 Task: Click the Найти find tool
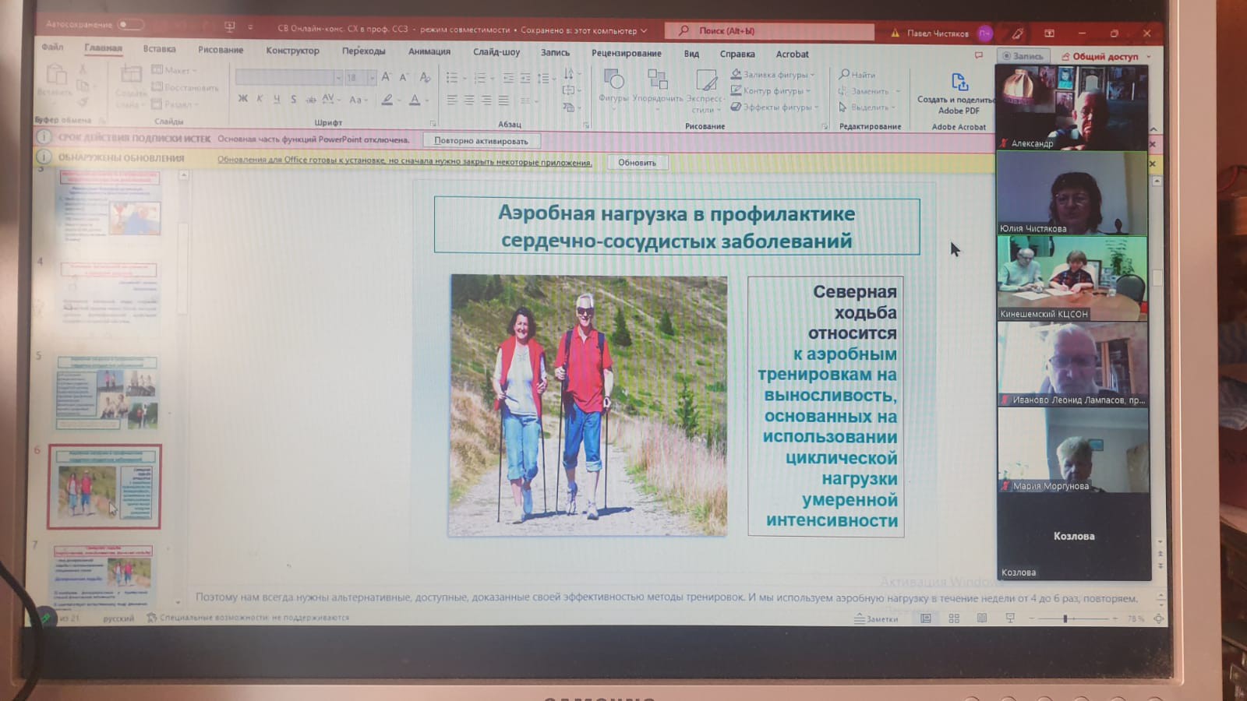click(x=857, y=75)
